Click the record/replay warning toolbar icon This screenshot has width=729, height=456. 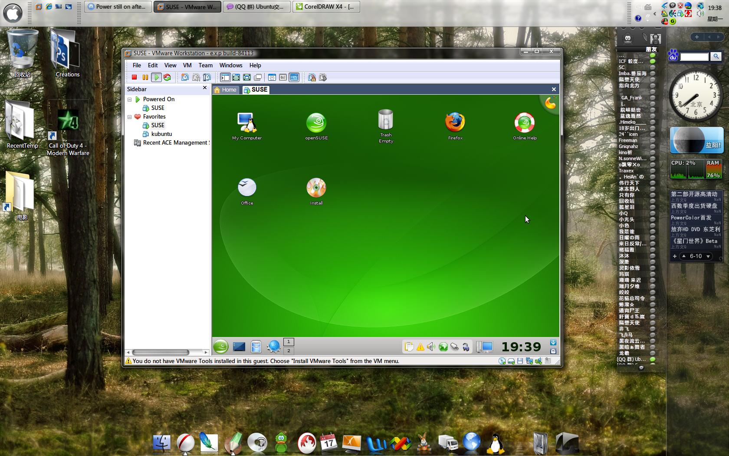(312, 77)
